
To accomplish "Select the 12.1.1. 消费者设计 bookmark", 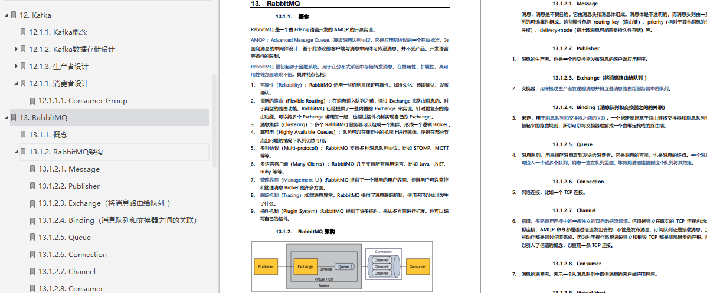I will tap(58, 83).
